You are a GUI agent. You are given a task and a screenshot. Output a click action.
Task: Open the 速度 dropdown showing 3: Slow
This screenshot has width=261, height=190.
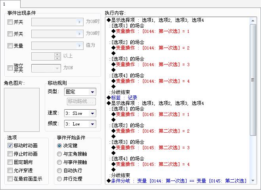(x=80, y=113)
